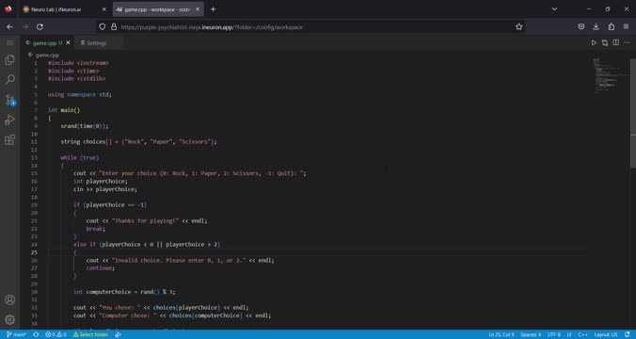Bookmark this page with the star icon

pyautogui.click(x=518, y=26)
